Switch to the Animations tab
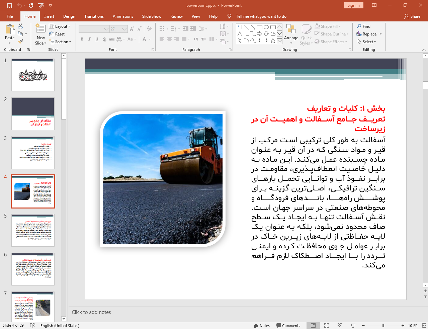Viewport: 428px width, 329px height. tap(123, 16)
